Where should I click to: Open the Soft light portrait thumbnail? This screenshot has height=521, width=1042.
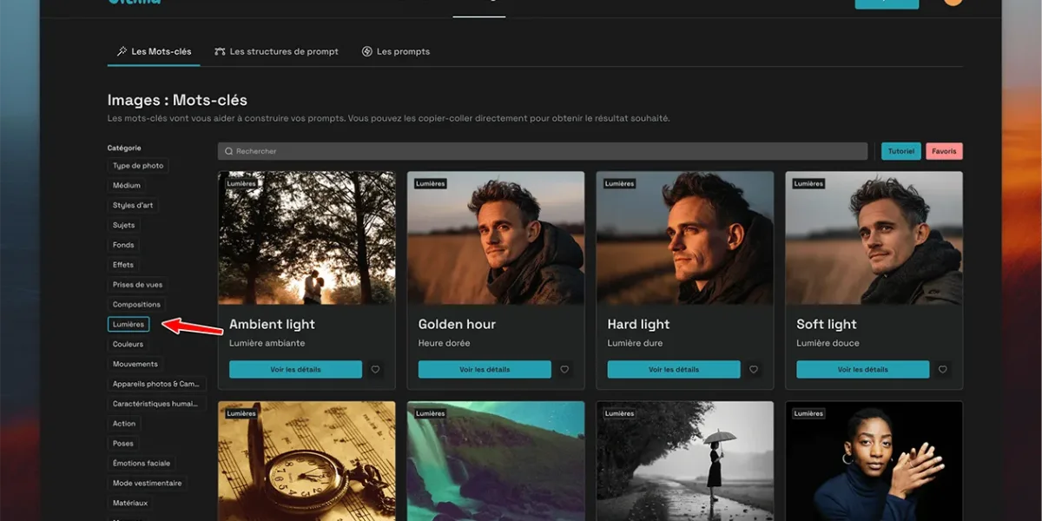pyautogui.click(x=874, y=238)
